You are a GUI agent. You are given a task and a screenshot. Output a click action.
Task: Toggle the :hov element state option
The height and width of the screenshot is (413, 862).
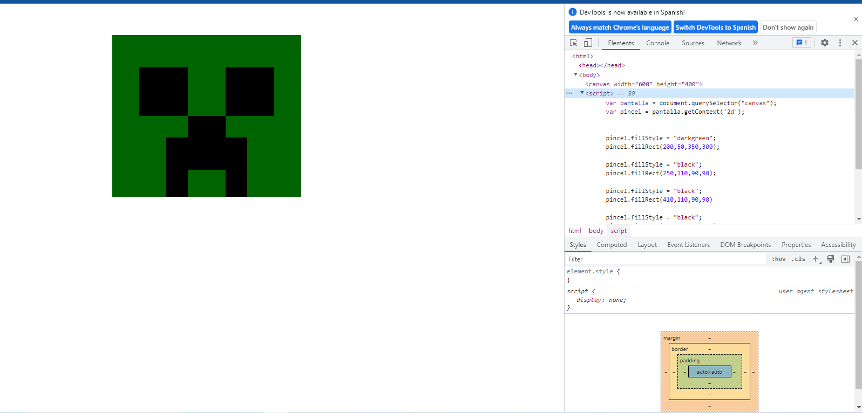tap(778, 259)
